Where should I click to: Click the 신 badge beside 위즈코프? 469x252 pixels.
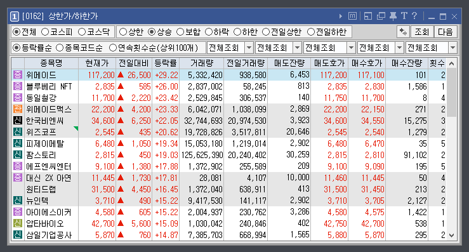[18, 131]
